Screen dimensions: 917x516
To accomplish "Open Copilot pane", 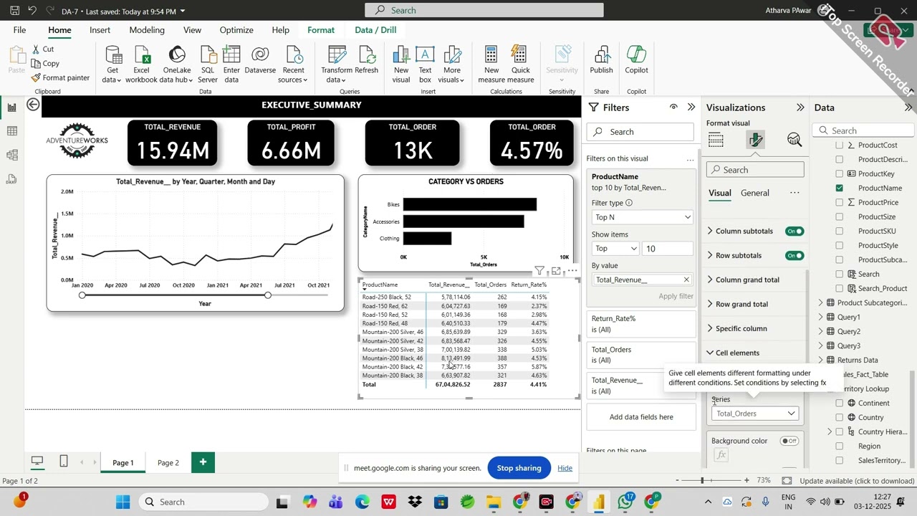I will click(x=636, y=59).
